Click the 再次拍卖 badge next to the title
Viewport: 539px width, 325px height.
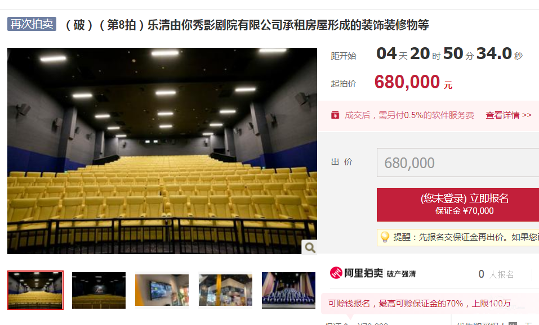(x=32, y=24)
